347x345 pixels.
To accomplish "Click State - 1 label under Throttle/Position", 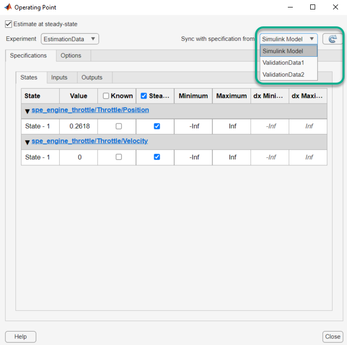I will click(x=38, y=126).
